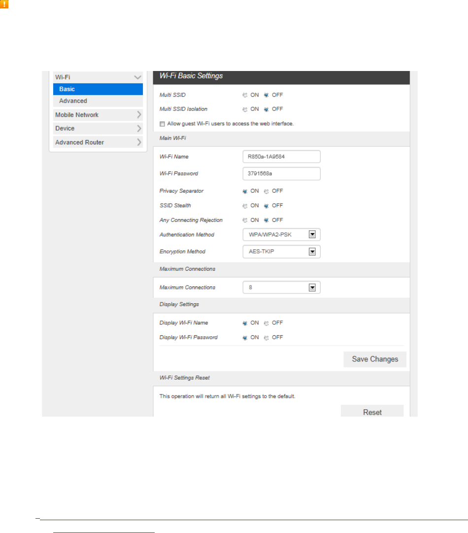Expand the Device menu arrow
This screenshot has width=468, height=533.
click(139, 128)
